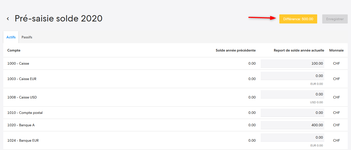The height and width of the screenshot is (150, 351).
Task: Switch to the Actifs tab
Action: coord(11,37)
